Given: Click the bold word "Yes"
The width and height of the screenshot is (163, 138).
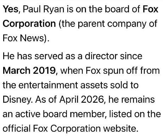Looking at the screenshot, I should pyautogui.click(x=10, y=9).
